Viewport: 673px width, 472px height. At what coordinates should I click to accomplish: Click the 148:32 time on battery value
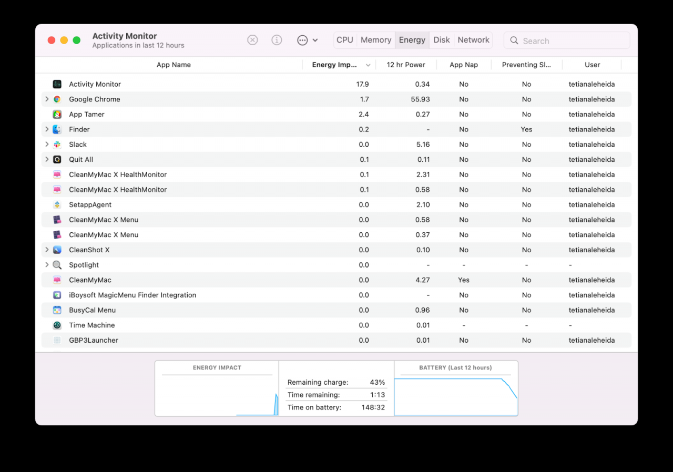pyautogui.click(x=374, y=407)
